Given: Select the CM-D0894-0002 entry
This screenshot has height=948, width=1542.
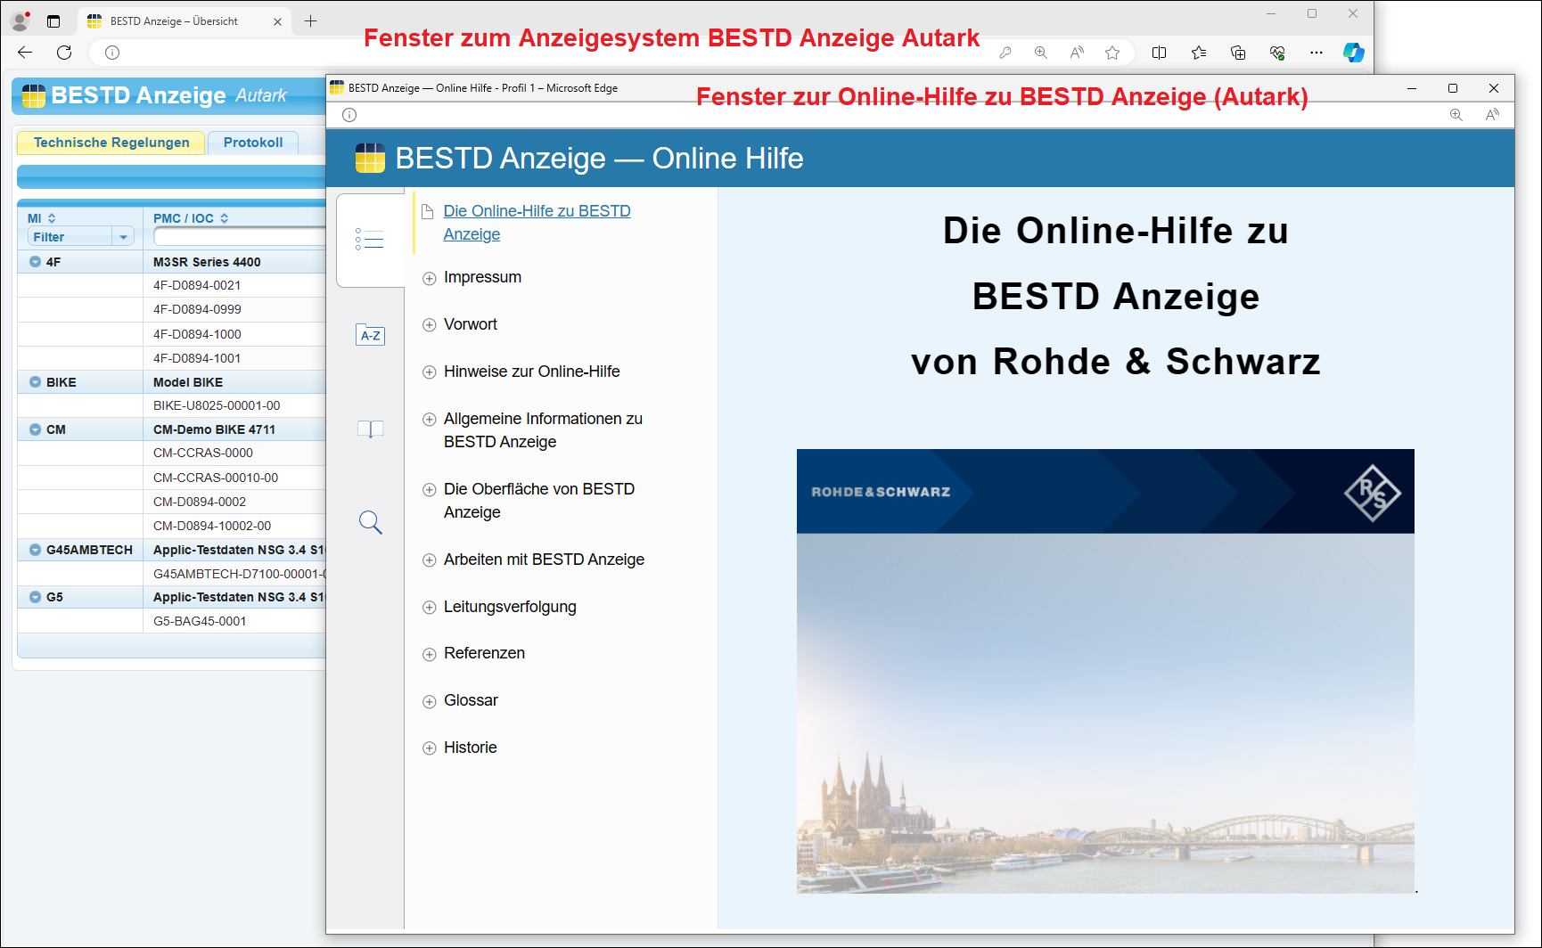Looking at the screenshot, I should tap(200, 502).
